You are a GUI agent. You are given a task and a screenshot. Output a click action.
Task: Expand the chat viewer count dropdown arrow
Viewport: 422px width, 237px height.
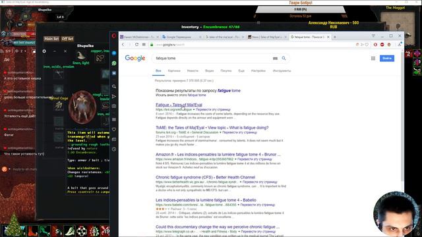[x=25, y=51]
